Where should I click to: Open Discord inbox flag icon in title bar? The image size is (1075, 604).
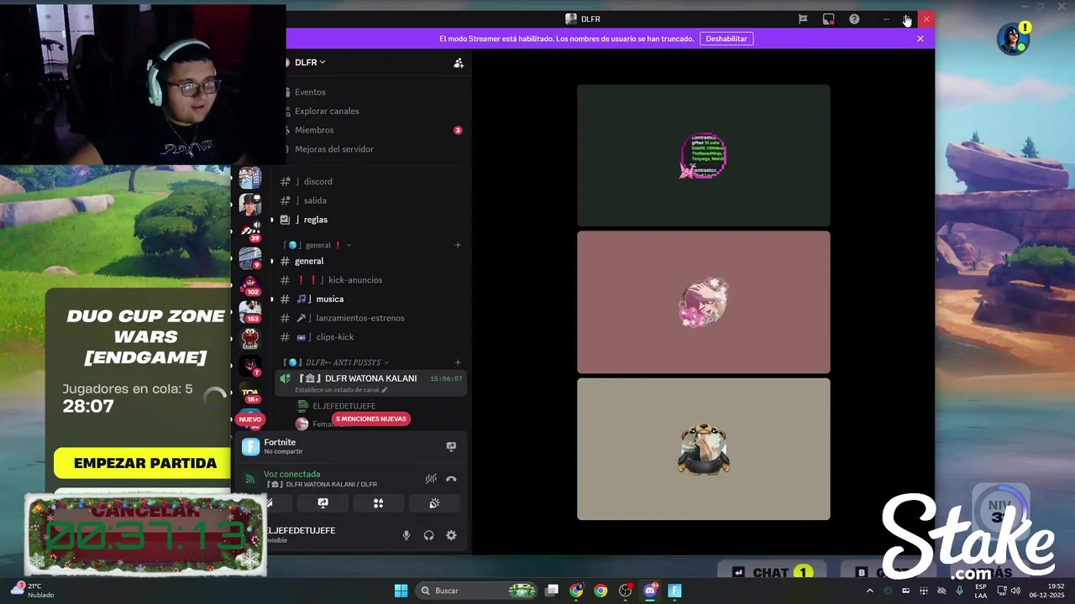(x=803, y=18)
